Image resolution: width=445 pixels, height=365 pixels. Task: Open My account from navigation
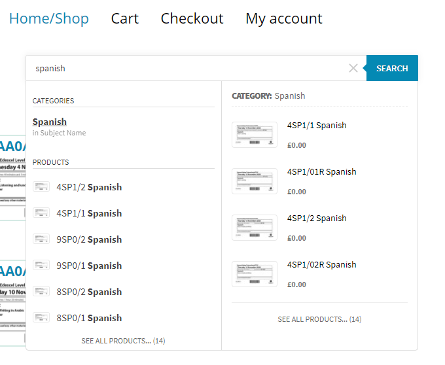pos(283,18)
